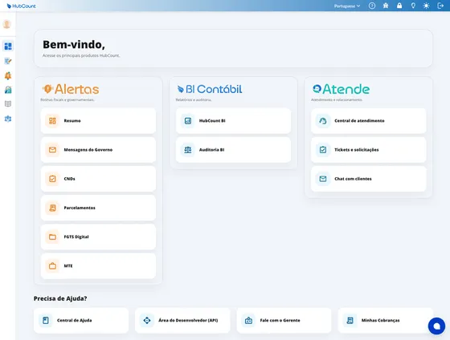Click the Chat com clientes envelope icon
Viewport: 450px width, 340px height.
(323, 179)
